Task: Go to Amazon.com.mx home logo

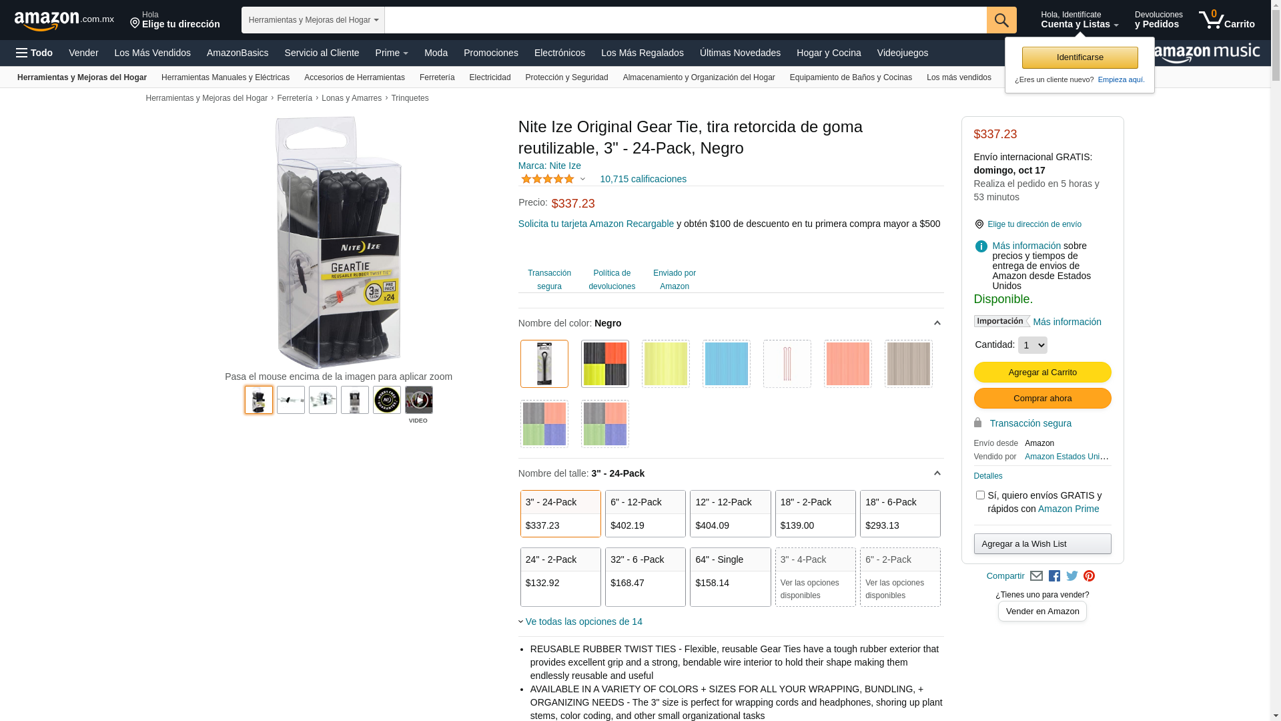Action: tap(64, 21)
